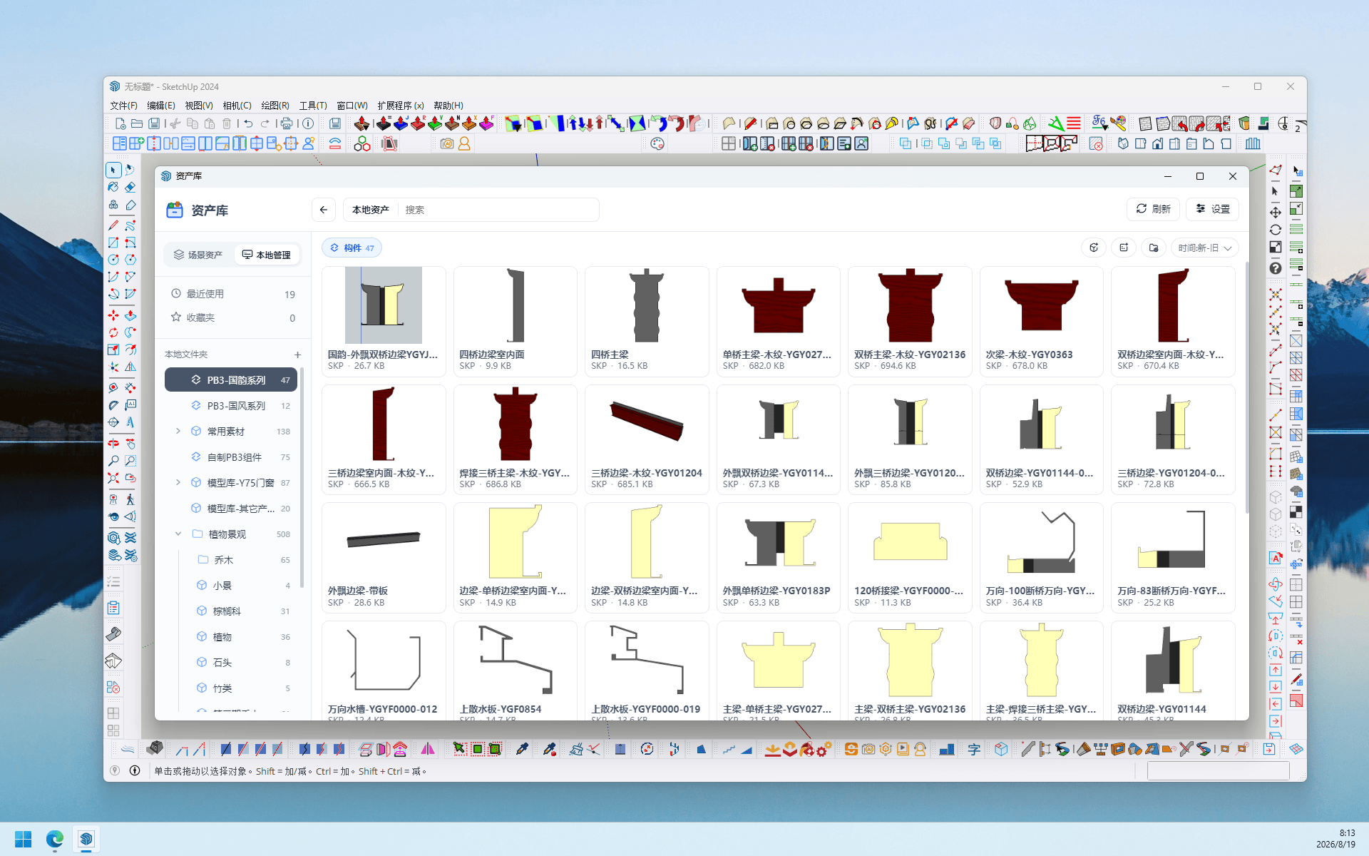Open the 扩展程序(x) menu
The width and height of the screenshot is (1369, 856).
[x=400, y=106]
